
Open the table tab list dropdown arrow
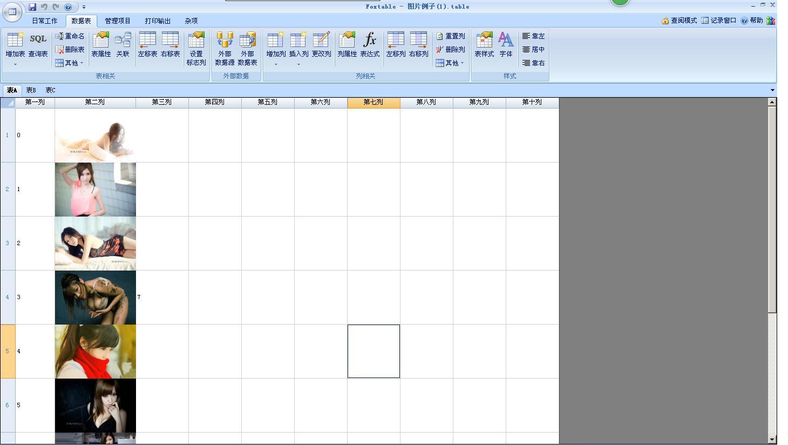coord(772,90)
